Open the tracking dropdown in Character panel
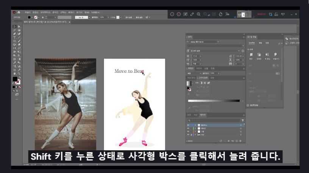309x173 pixels. (243, 64)
